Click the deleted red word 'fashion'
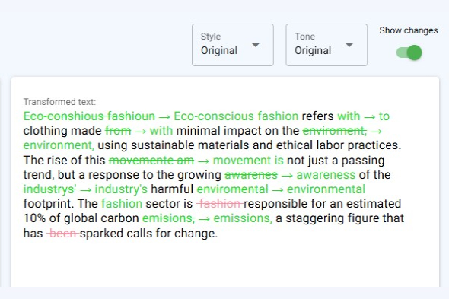The width and height of the screenshot is (449, 299). click(x=220, y=204)
